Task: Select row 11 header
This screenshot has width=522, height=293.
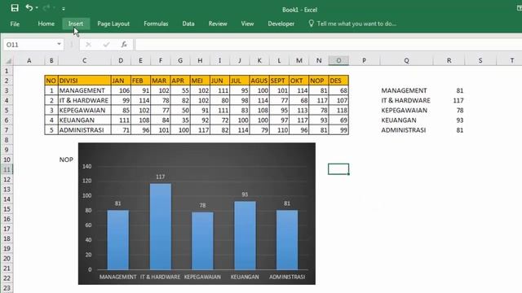Action: [x=7, y=169]
